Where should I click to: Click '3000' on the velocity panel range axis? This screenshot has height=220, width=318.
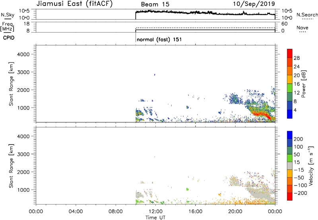click(x=23, y=154)
